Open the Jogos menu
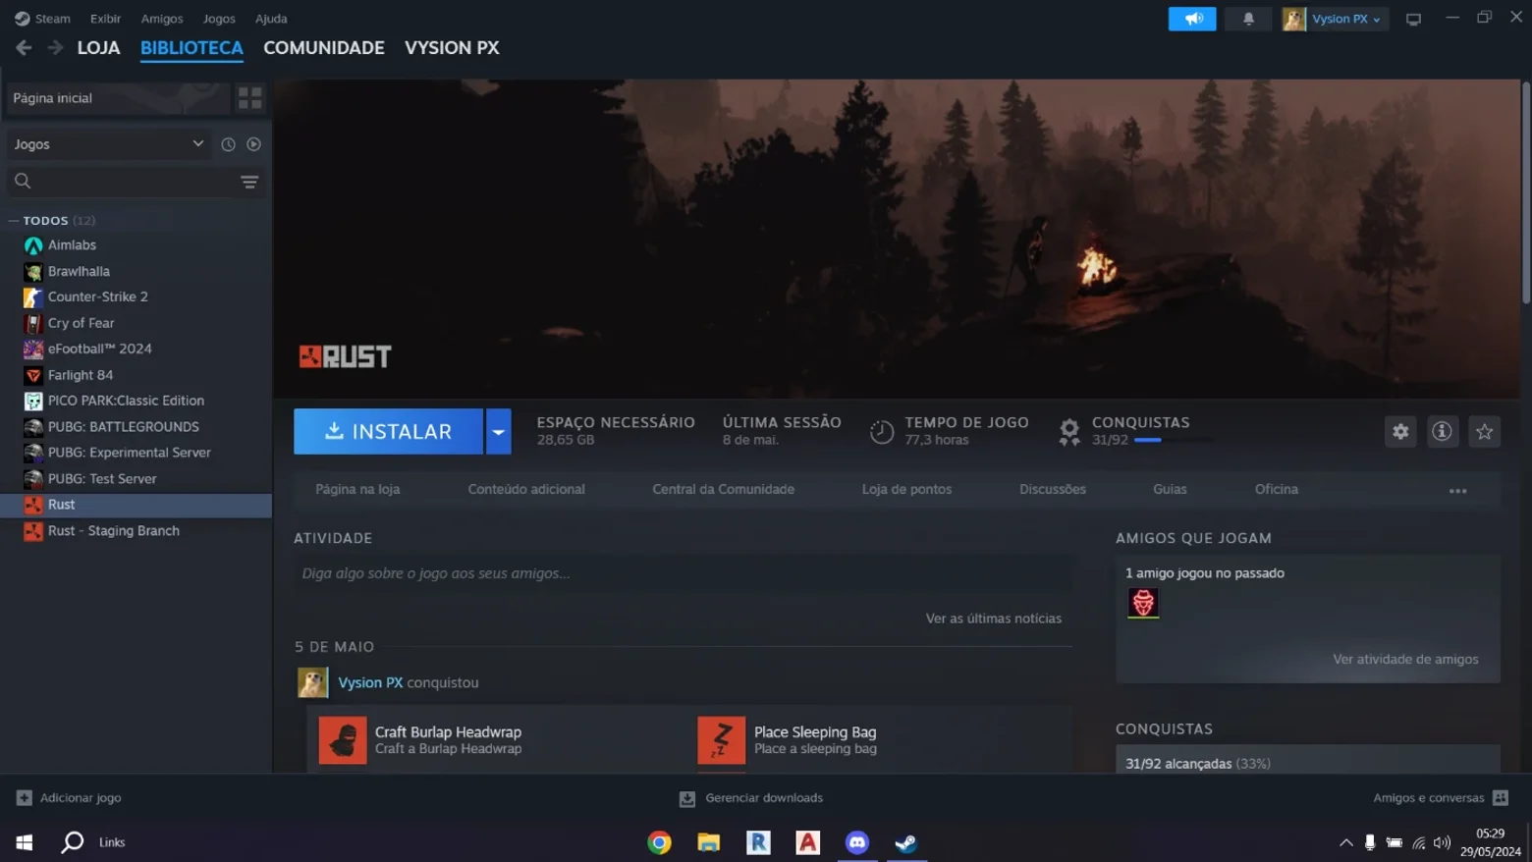Screen dimensions: 1532x862 point(219,19)
